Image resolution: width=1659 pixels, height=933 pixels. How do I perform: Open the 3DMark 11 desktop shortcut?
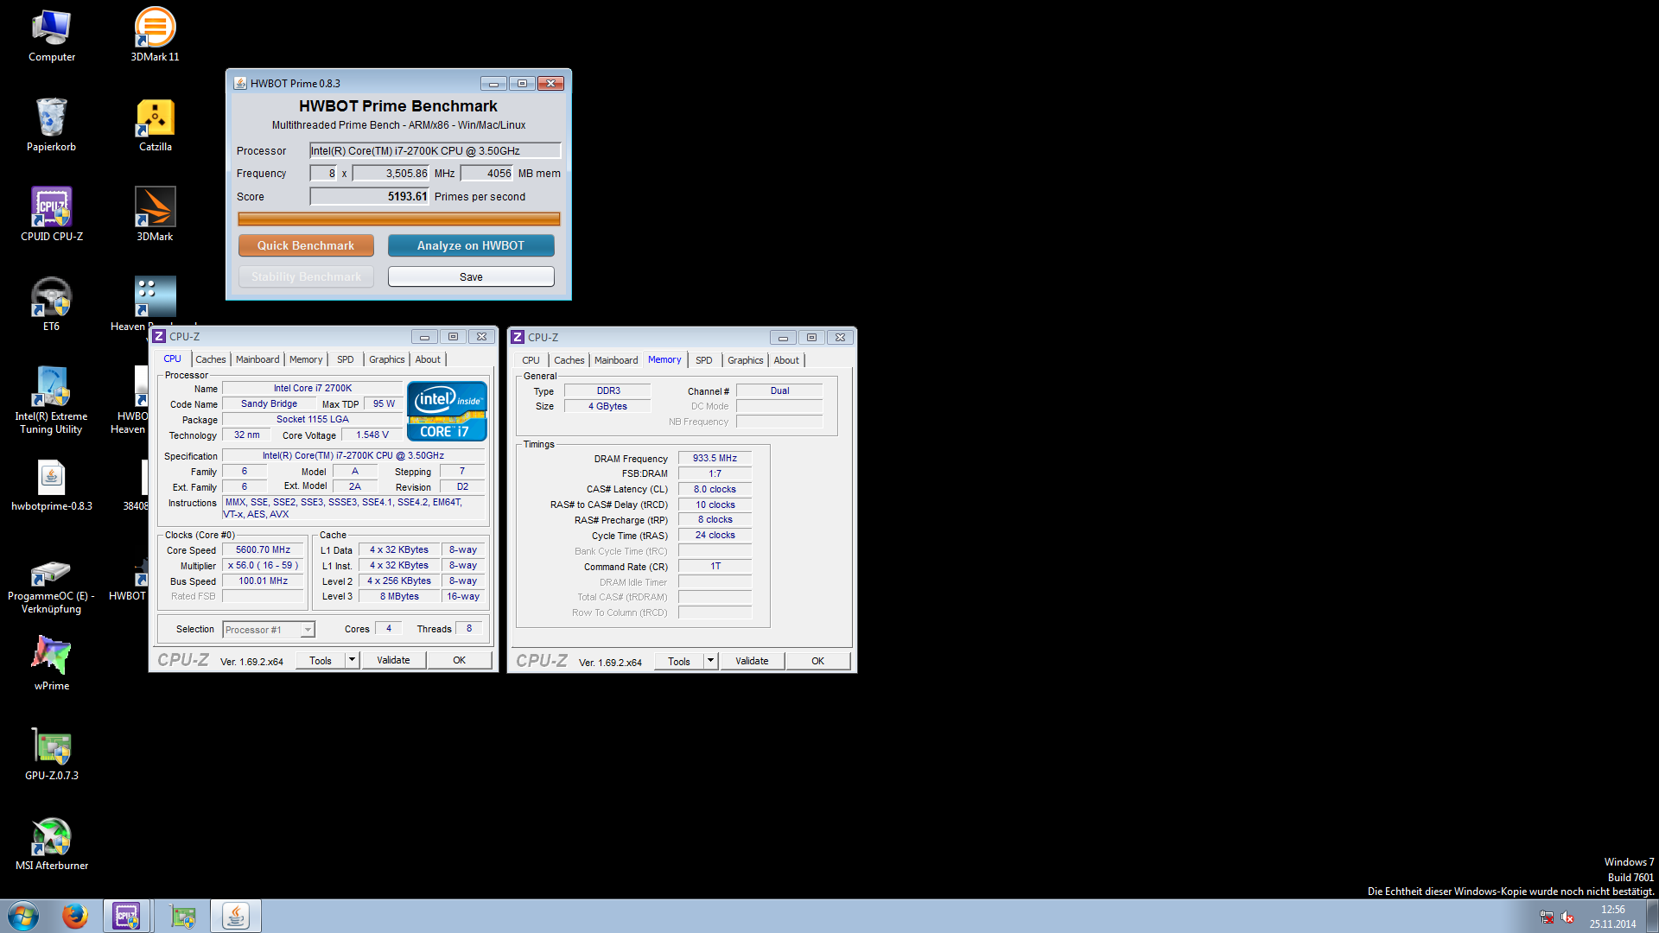click(155, 35)
